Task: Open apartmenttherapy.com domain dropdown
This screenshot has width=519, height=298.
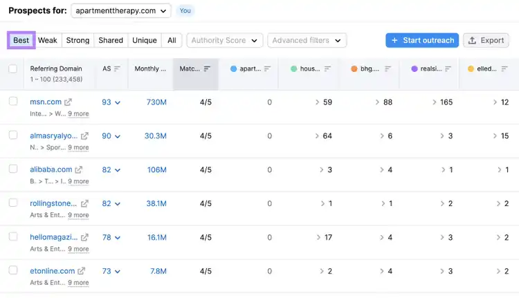Action: pyautogui.click(x=121, y=10)
